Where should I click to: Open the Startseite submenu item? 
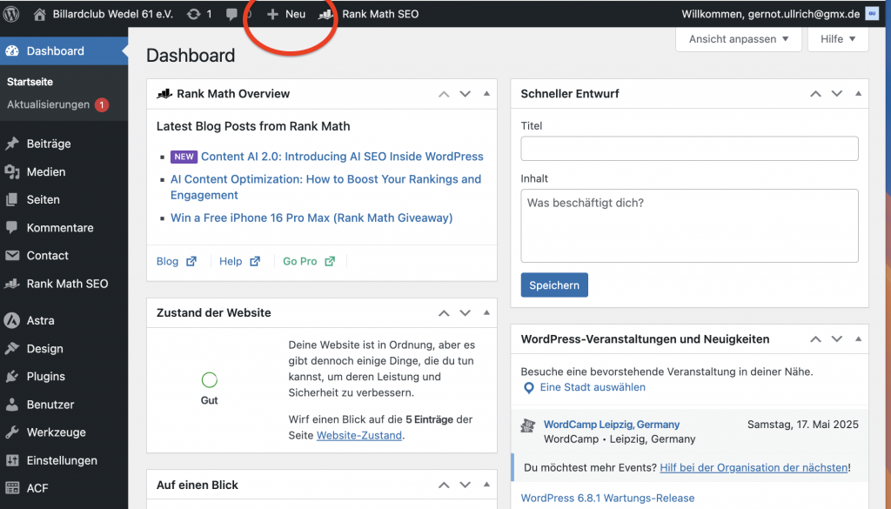point(30,82)
